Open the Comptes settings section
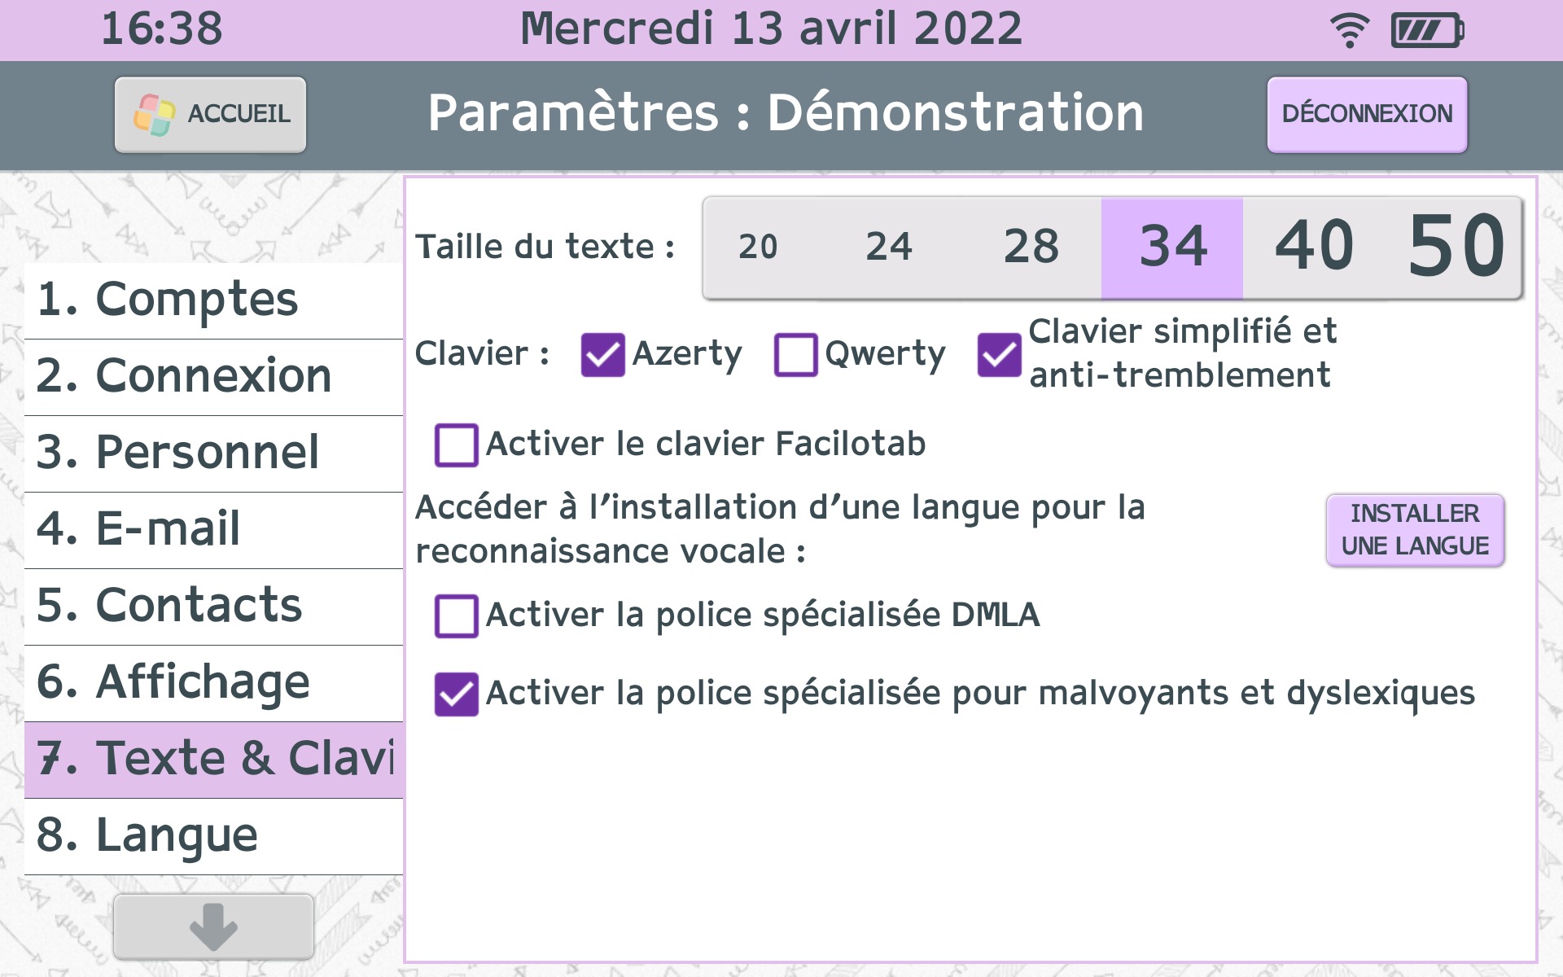This screenshot has height=977, width=1563. (214, 300)
